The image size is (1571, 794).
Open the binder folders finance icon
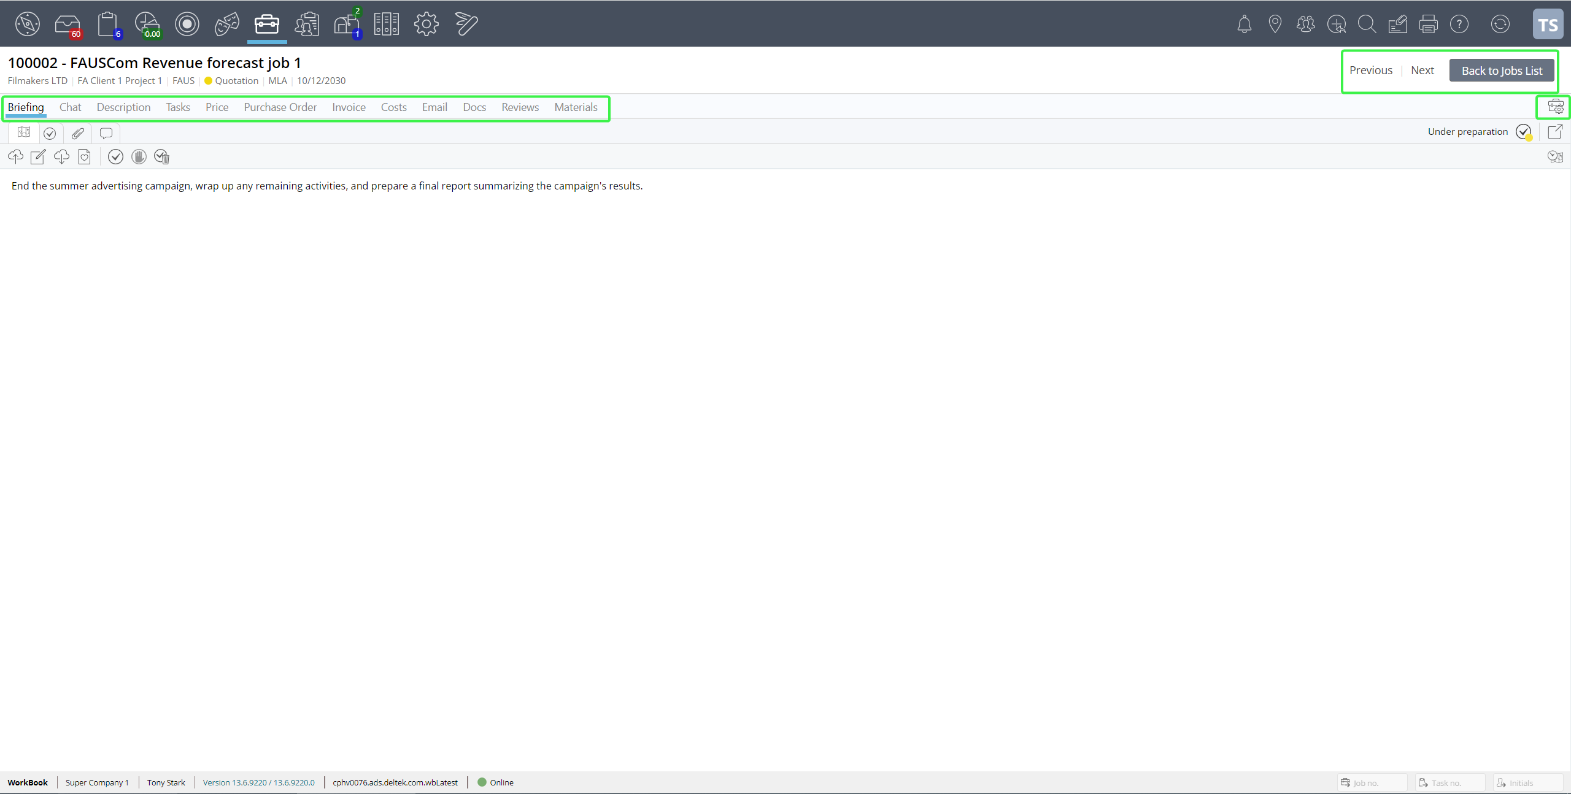pyautogui.click(x=387, y=24)
